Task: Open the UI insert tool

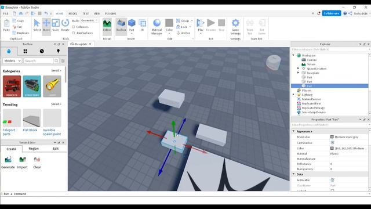Action: [142, 26]
